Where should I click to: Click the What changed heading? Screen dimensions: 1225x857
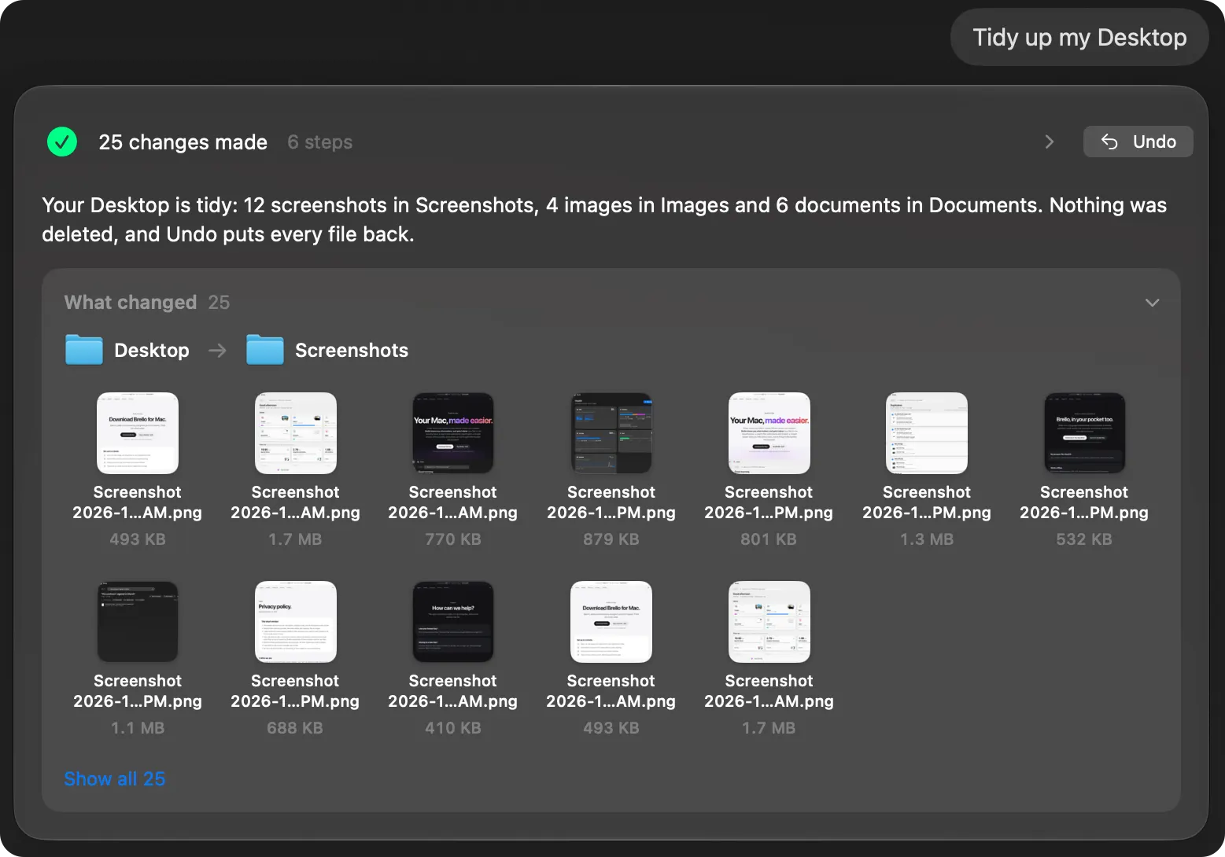[x=131, y=303]
